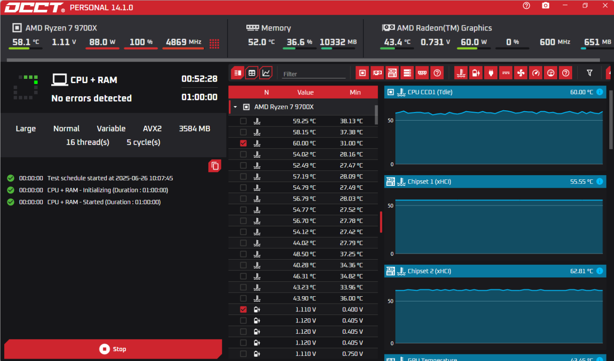
Task: Click into the sensor Filter text field
Action: click(x=313, y=74)
